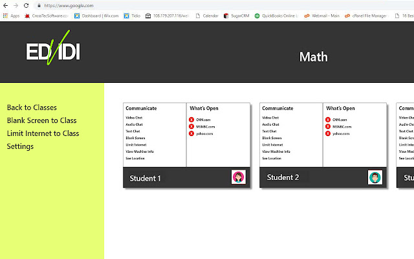See Location of Student 2
The height and width of the screenshot is (259, 414).
pyautogui.click(x=272, y=158)
